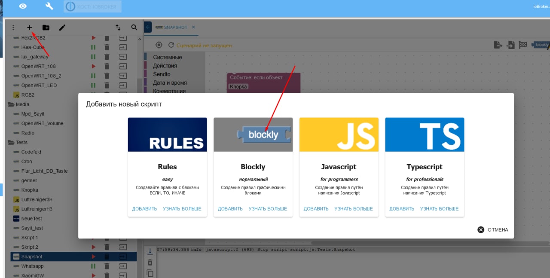Click the back arrow beside SNAPSHOT tab
Image resolution: width=550 pixels, height=278 pixels.
click(148, 27)
